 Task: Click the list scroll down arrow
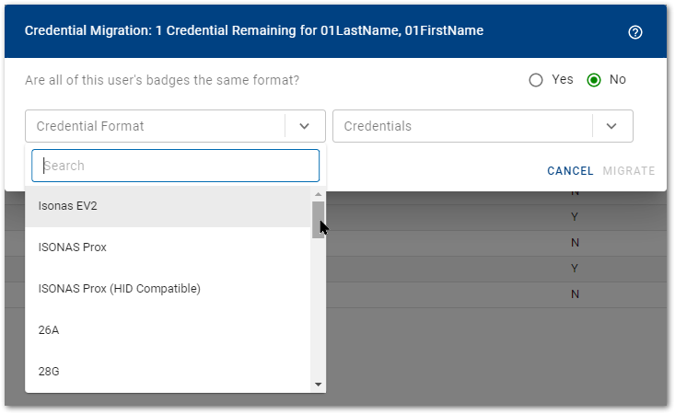pyautogui.click(x=319, y=384)
